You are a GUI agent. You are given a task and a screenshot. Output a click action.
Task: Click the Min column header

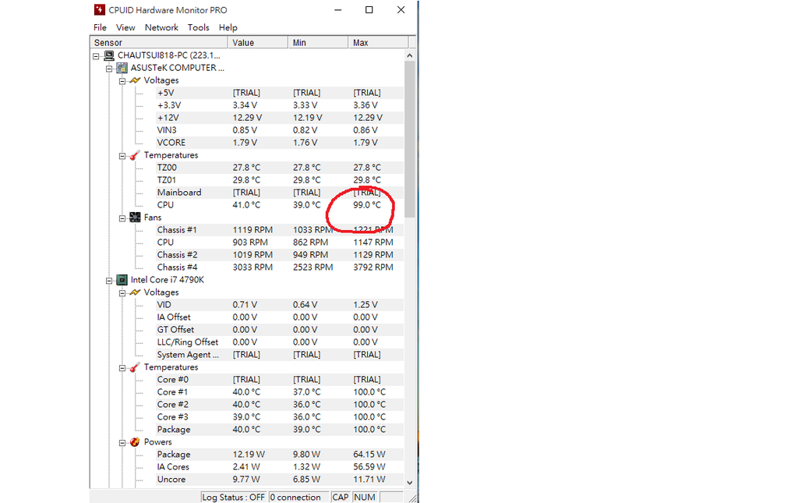318,42
